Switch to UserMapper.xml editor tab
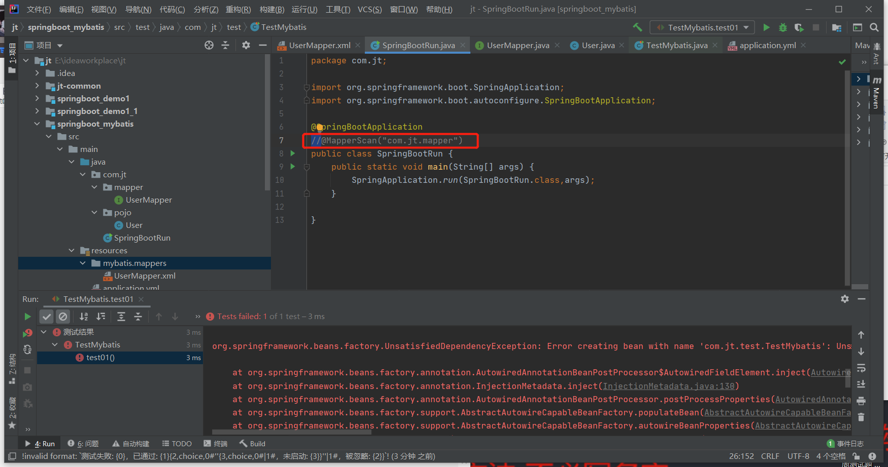888x467 pixels. pos(320,45)
